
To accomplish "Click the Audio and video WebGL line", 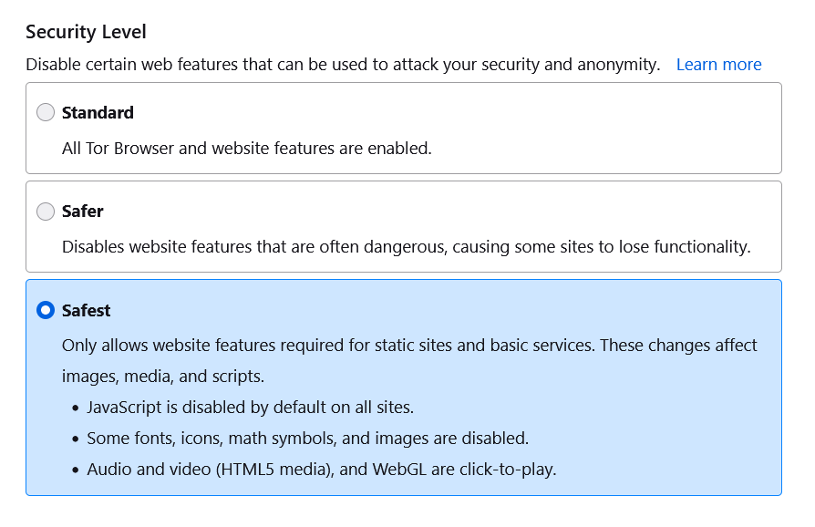I will [x=321, y=470].
